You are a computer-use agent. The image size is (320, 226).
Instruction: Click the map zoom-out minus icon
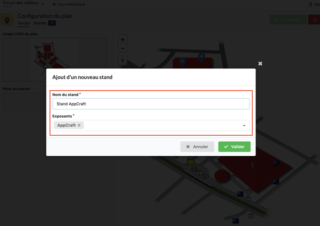tap(123, 49)
